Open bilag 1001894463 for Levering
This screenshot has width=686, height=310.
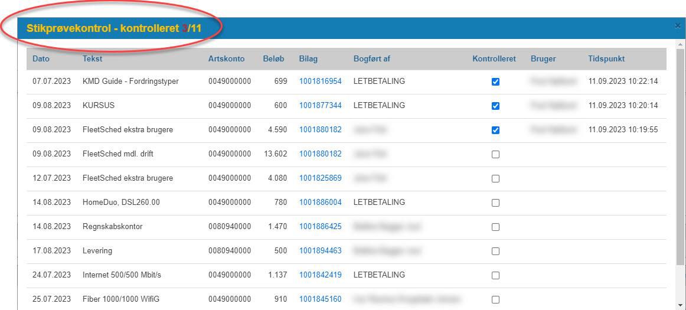pyautogui.click(x=320, y=250)
